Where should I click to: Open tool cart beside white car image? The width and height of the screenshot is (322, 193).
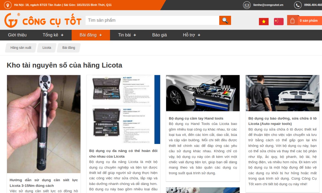pyautogui.click(x=203, y=93)
